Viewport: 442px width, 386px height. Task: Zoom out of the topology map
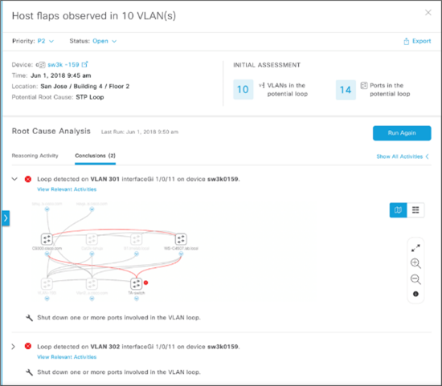(x=415, y=279)
